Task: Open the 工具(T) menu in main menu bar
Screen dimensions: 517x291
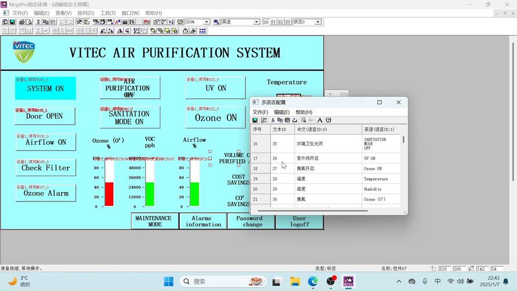Action: point(108,13)
